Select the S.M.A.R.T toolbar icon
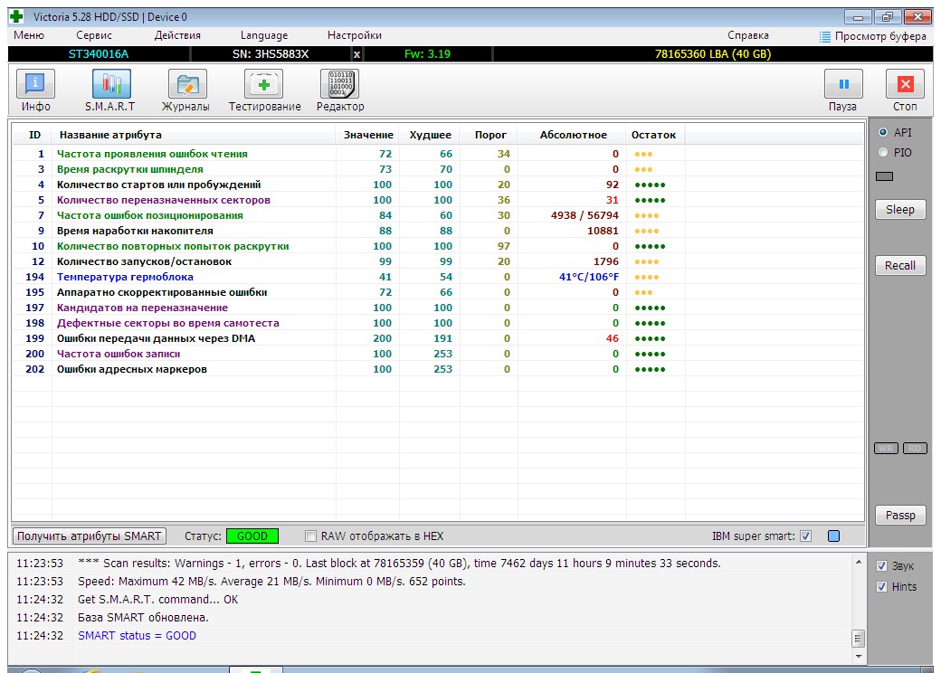Viewport: 941px width, 673px height. (111, 84)
